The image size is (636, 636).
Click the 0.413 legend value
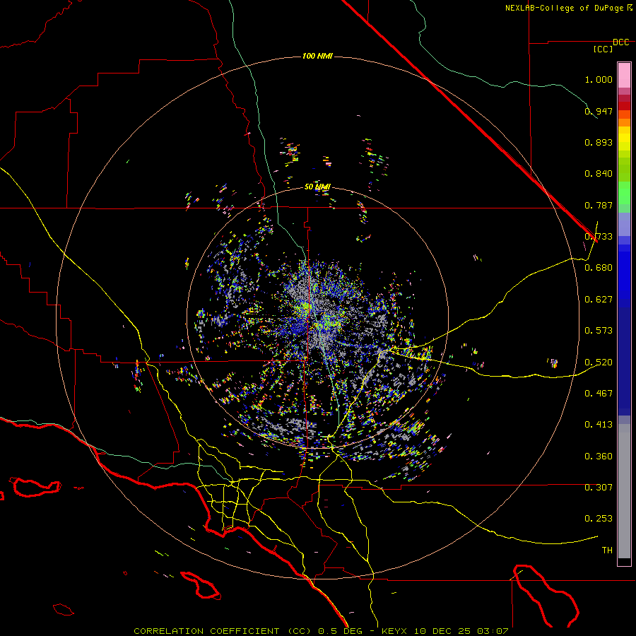click(599, 425)
